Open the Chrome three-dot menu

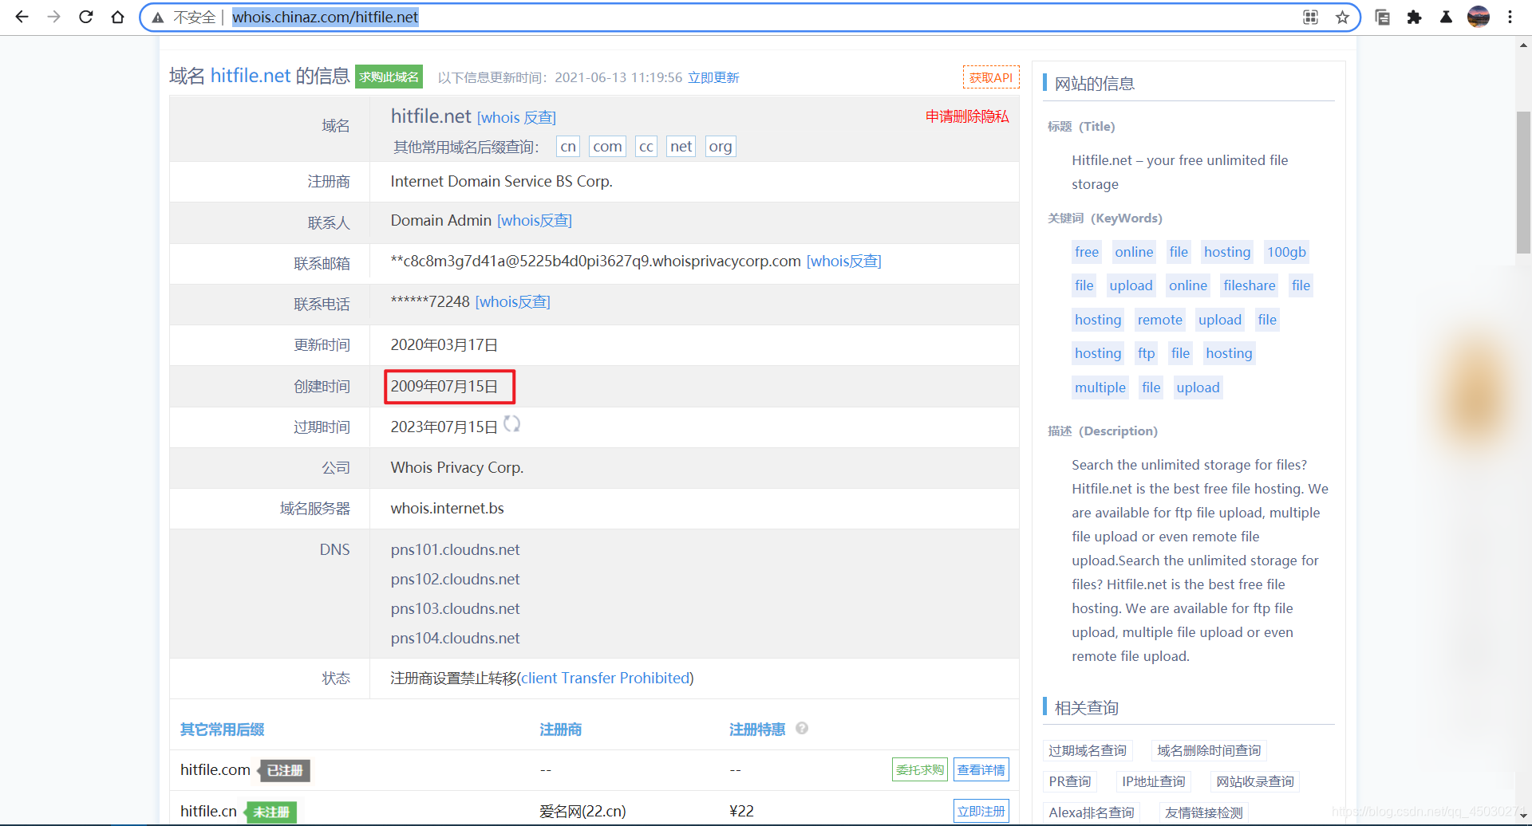(1510, 17)
